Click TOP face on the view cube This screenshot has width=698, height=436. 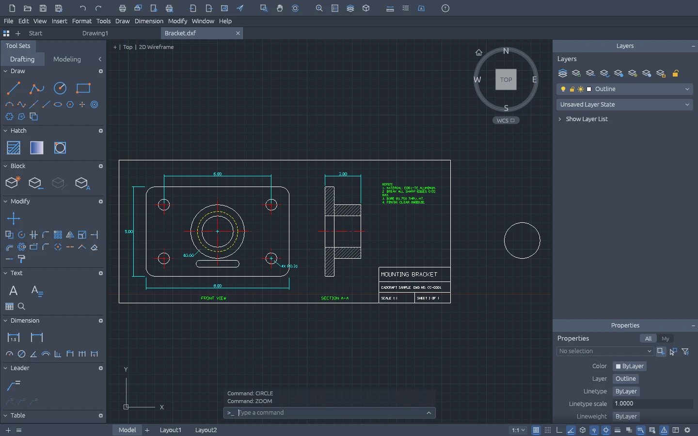point(506,80)
